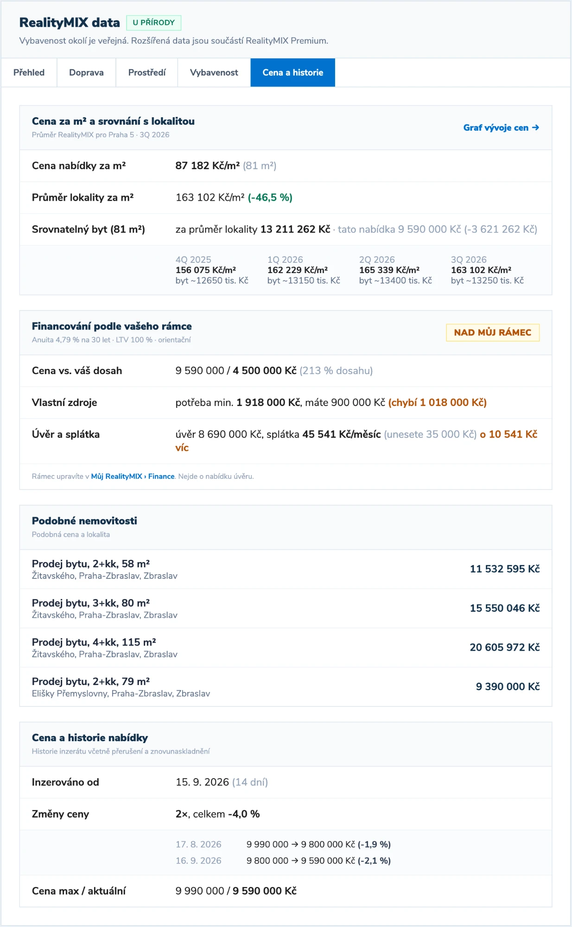This screenshot has width=572, height=927.
Task: Click the RealityMIX data heading
Action: tap(70, 22)
